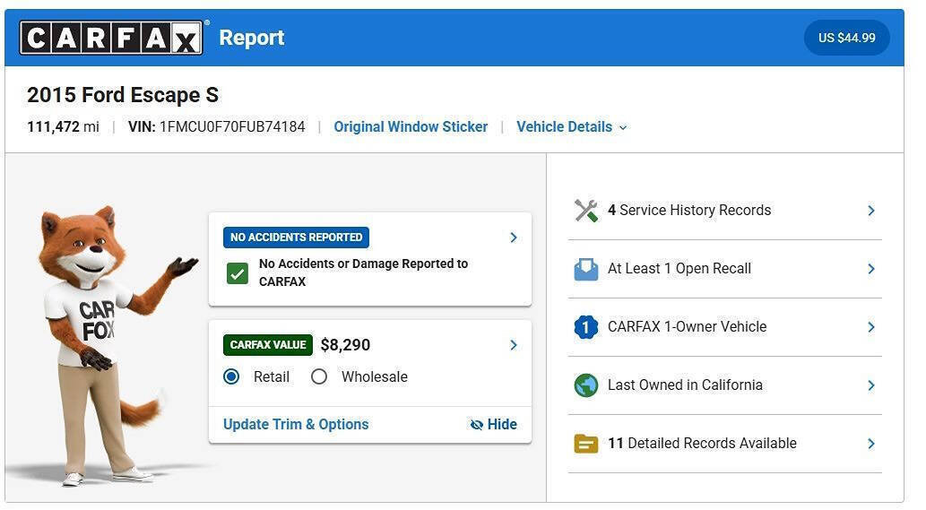Click the NO ACCIDENTS REPORTED badge
Image resolution: width=926 pixels, height=510 pixels.
pos(296,238)
